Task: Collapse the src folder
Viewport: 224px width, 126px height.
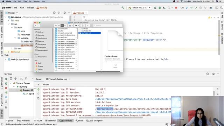Action: pos(8,24)
